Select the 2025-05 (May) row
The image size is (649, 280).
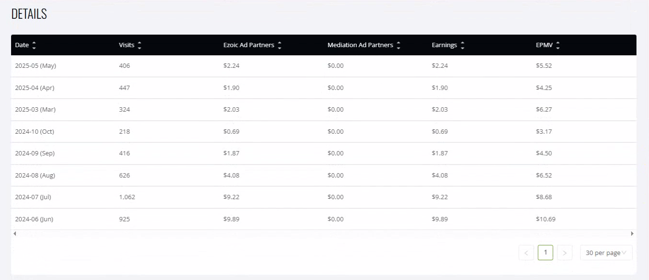coord(324,66)
